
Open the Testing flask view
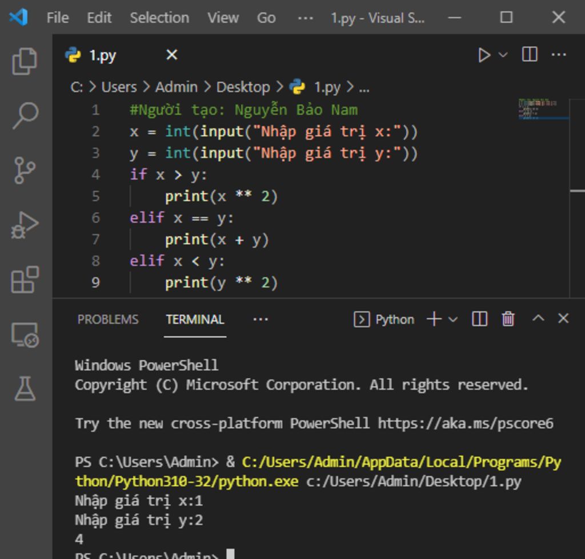pos(25,388)
